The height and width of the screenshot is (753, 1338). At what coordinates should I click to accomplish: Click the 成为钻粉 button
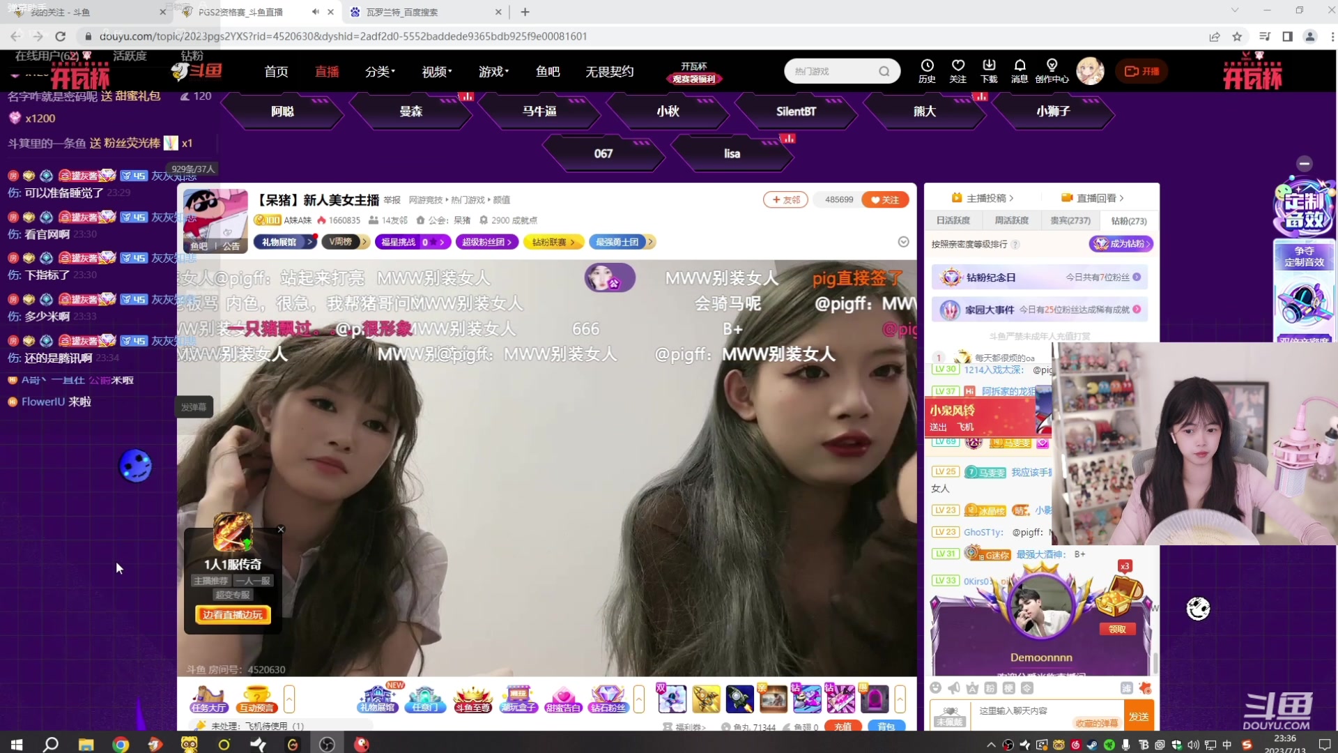(1121, 243)
